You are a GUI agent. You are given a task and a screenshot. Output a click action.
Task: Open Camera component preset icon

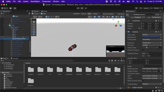(x=158, y=32)
